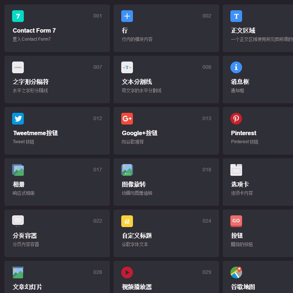Click the pageable container icon
This screenshot has height=293, width=293.
[x=18, y=221]
